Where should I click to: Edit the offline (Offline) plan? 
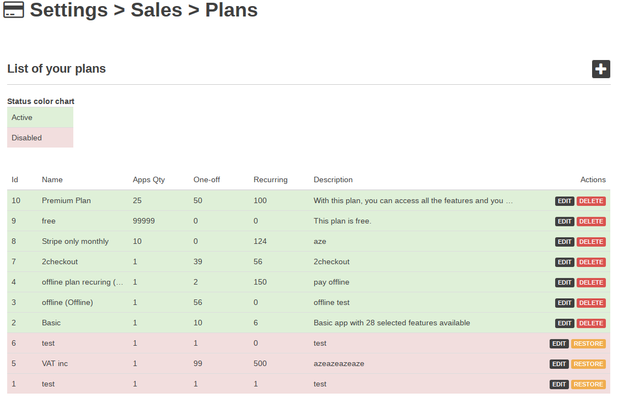565,303
